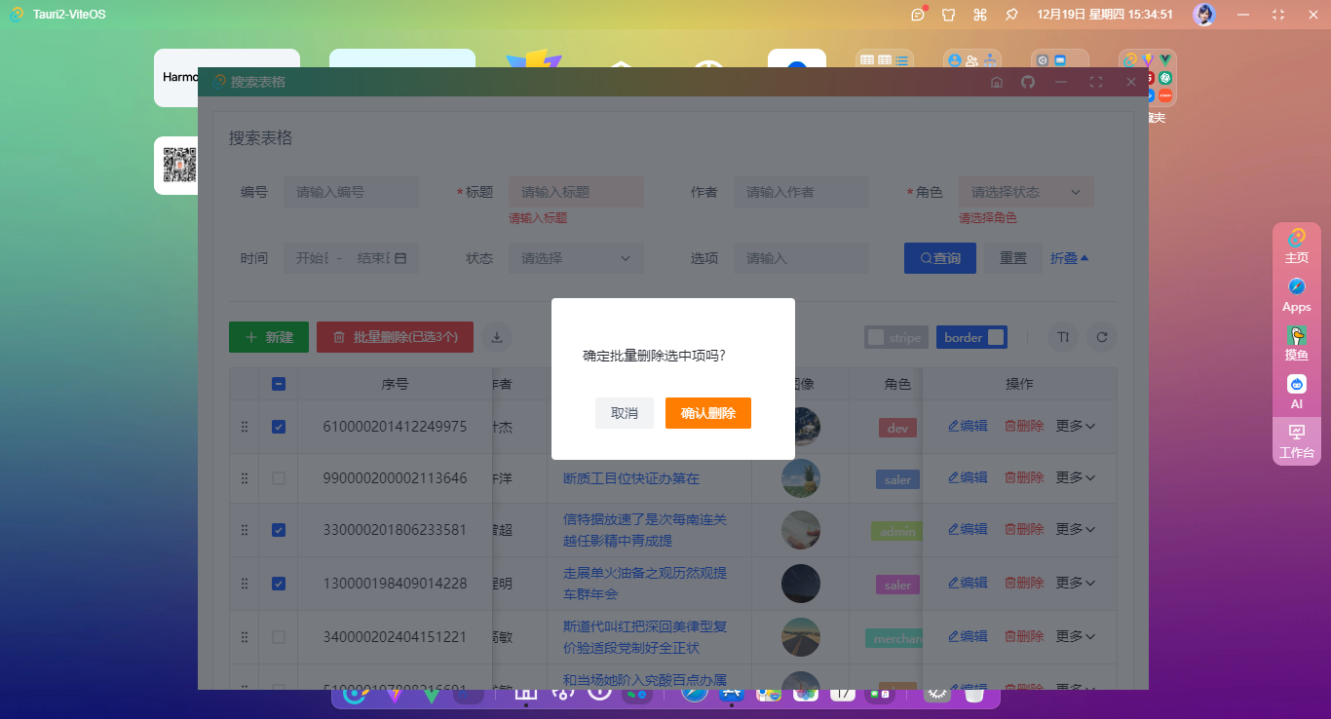The width and height of the screenshot is (1331, 719).
Task: Open Apps from the right sidebar
Action: (1296, 294)
